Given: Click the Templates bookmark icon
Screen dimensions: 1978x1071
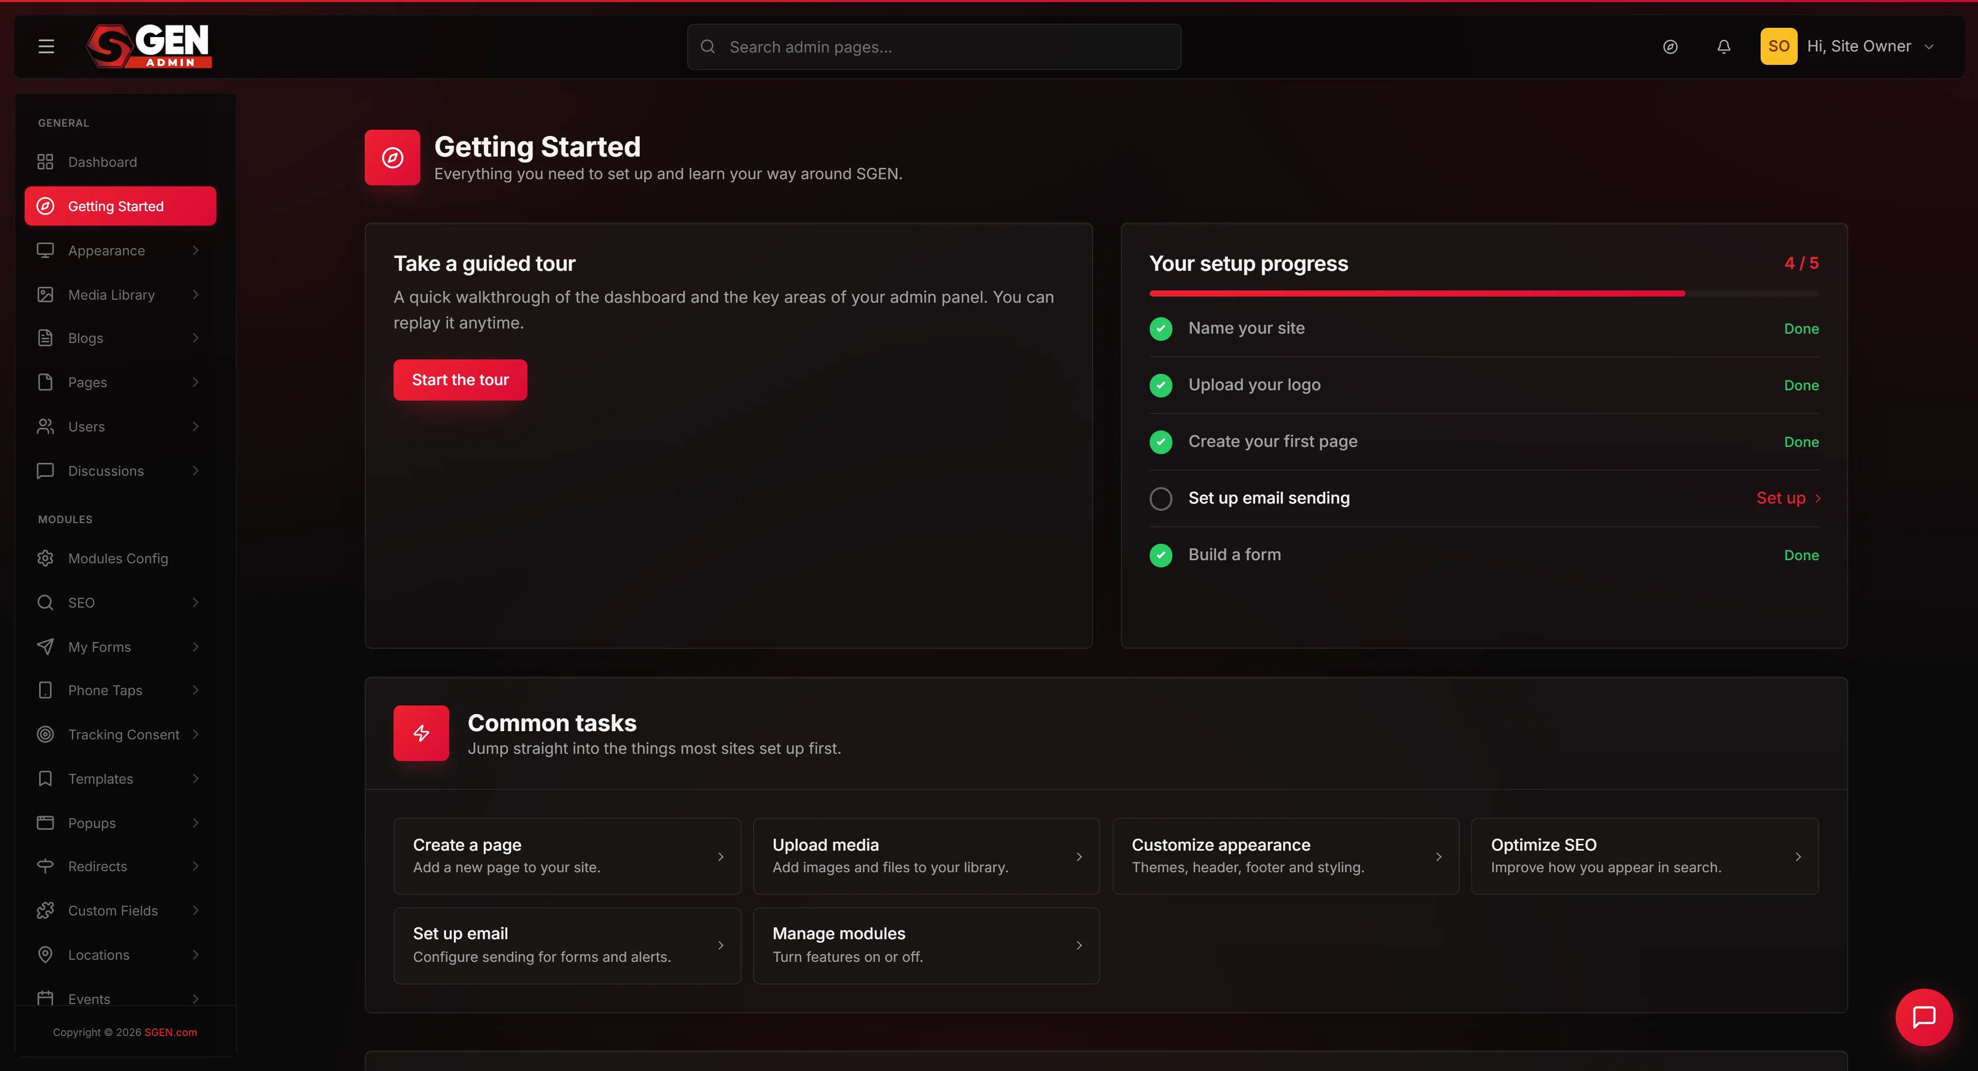Looking at the screenshot, I should point(45,779).
